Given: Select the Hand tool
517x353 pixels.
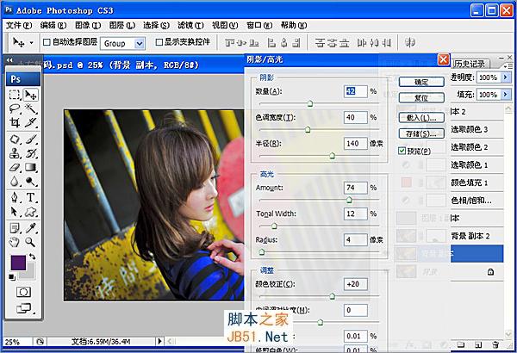Looking at the screenshot, I should 15,242.
